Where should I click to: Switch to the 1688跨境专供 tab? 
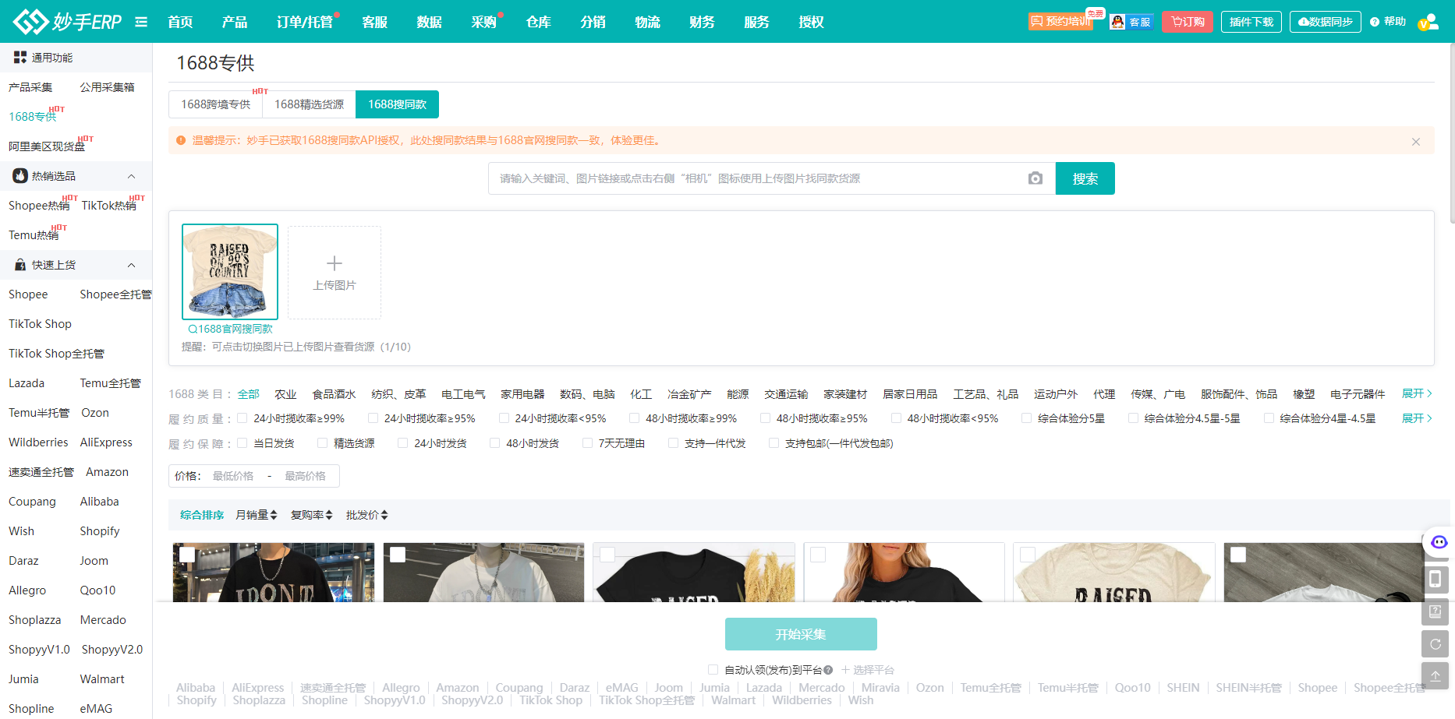[x=215, y=104]
